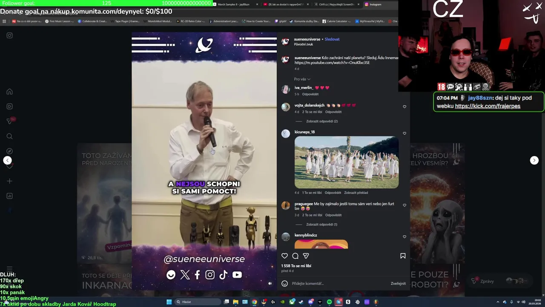The height and width of the screenshot is (307, 545).
Task: Open Instagram More menu at sidebar bottom
Action: click(x=9, y=269)
